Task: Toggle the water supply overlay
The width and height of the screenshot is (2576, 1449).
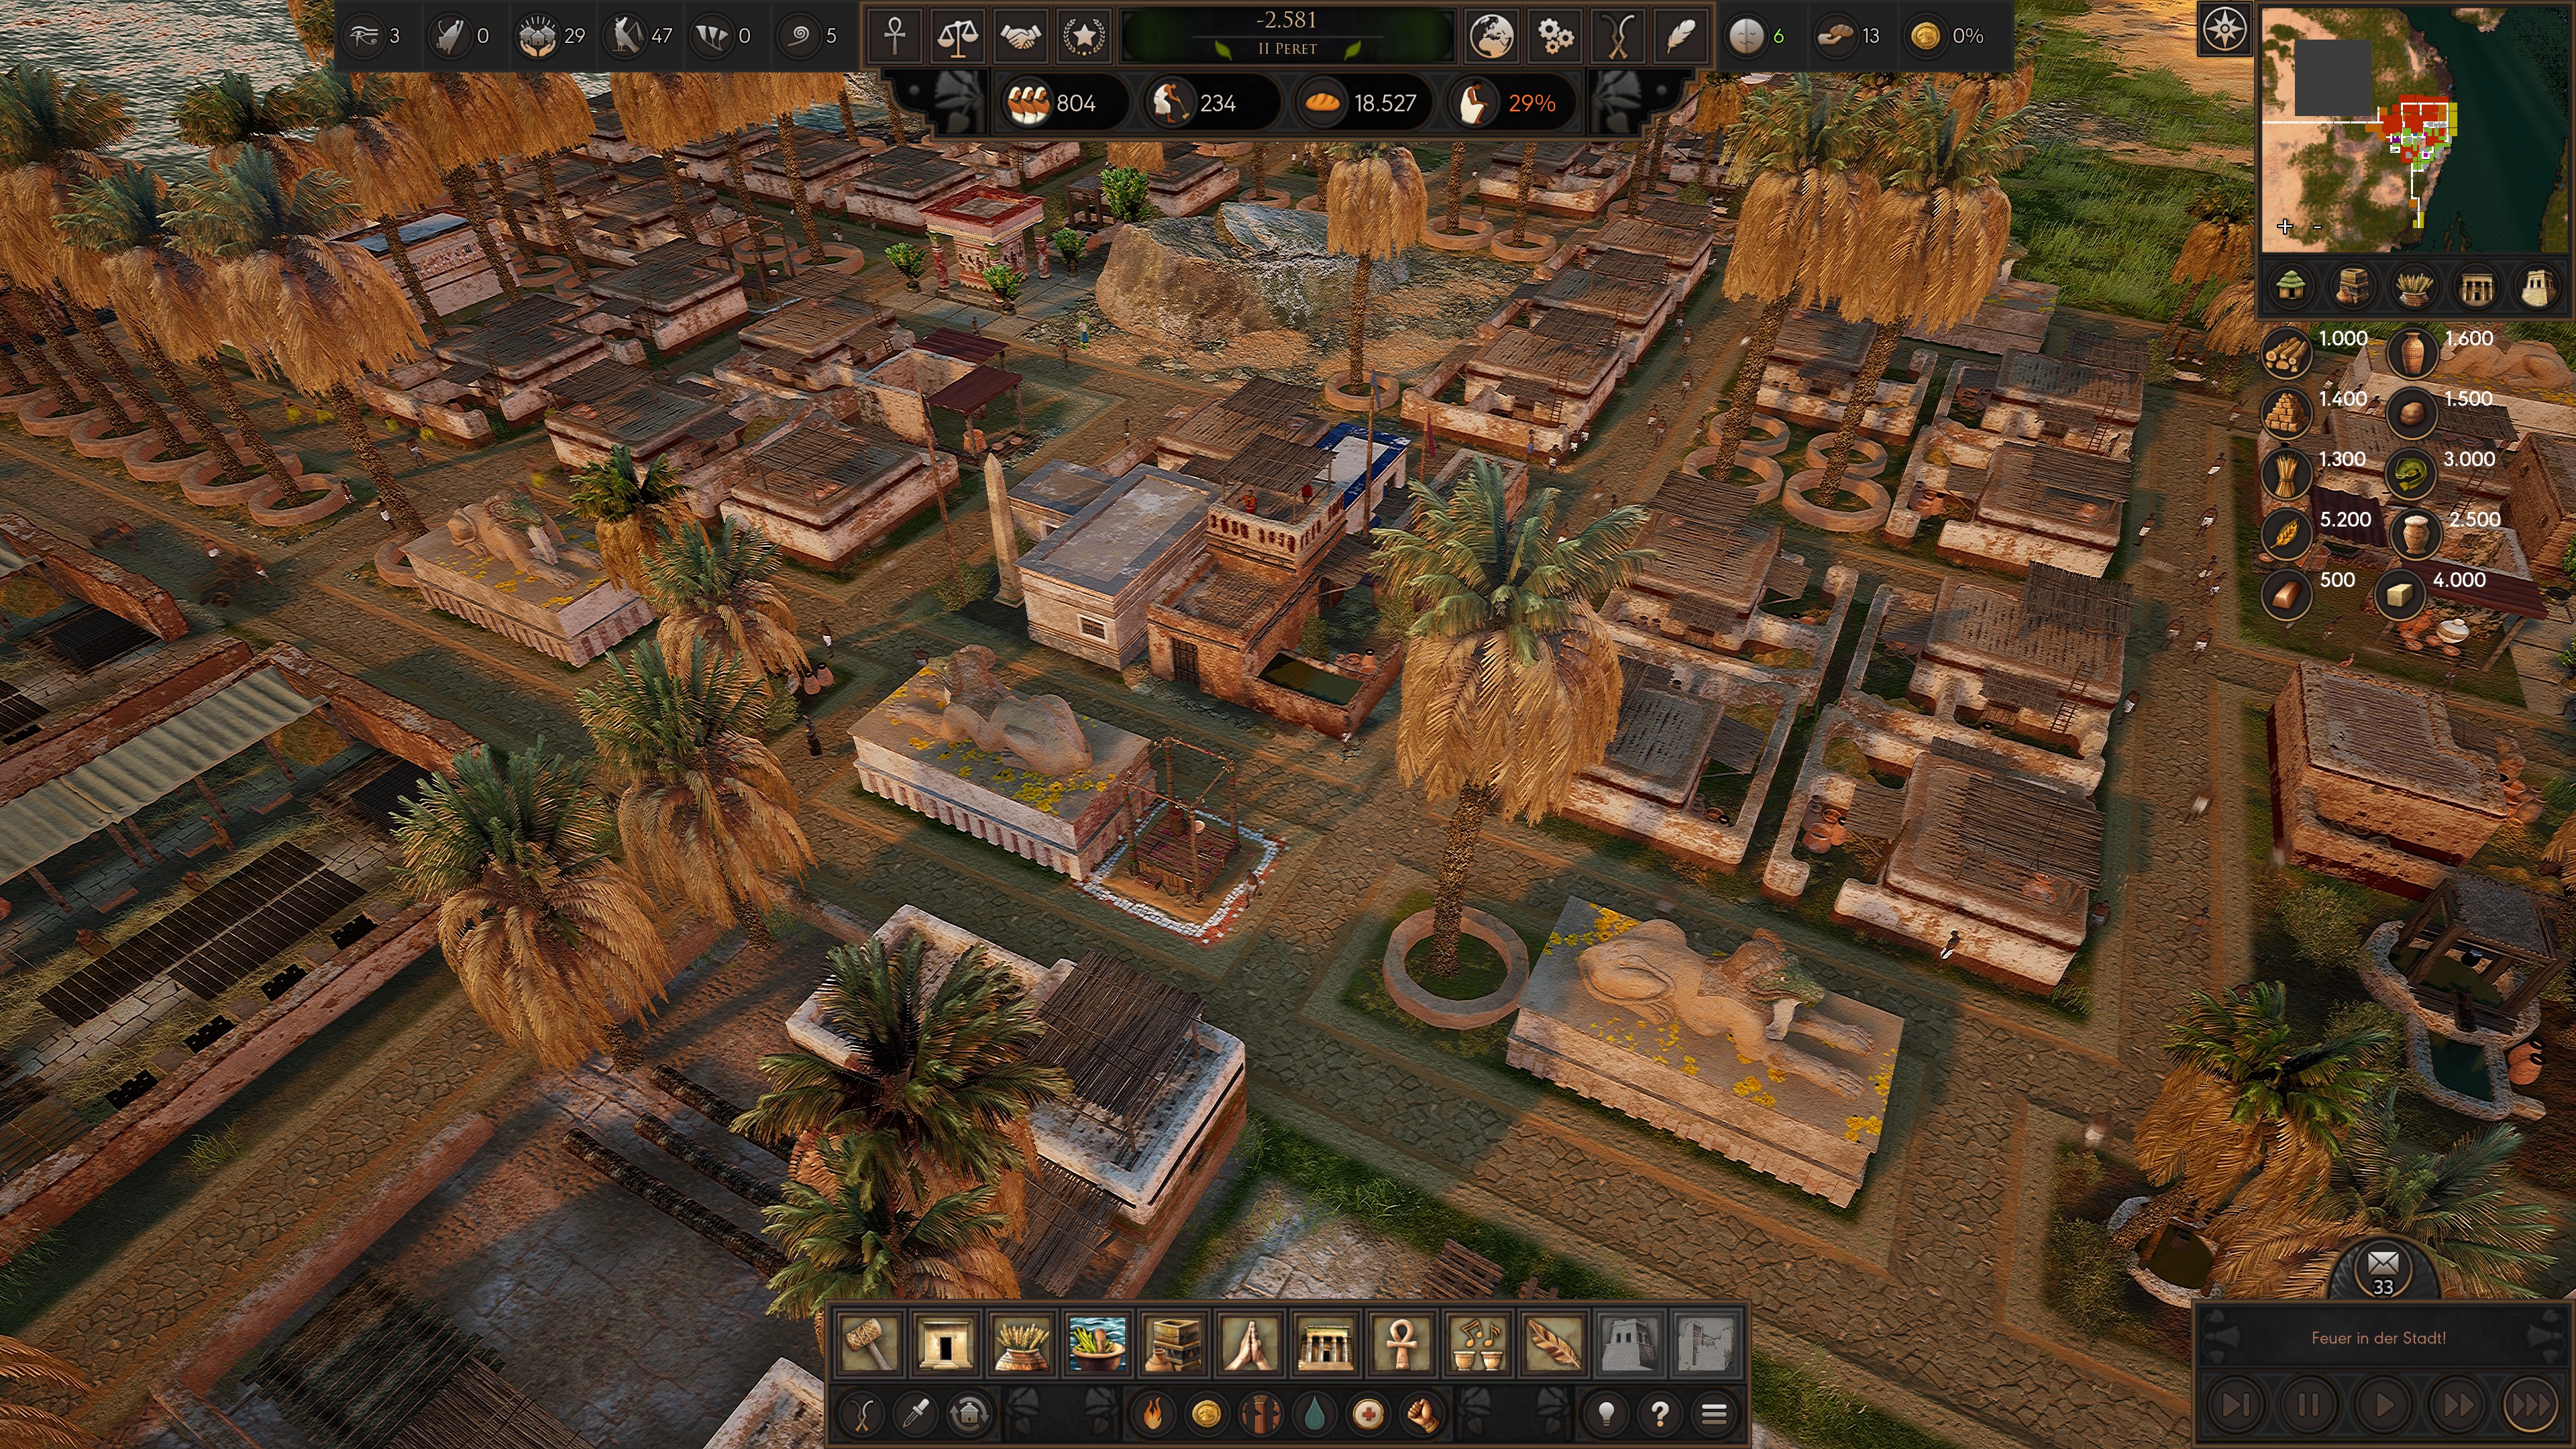Action: pos(1315,1413)
